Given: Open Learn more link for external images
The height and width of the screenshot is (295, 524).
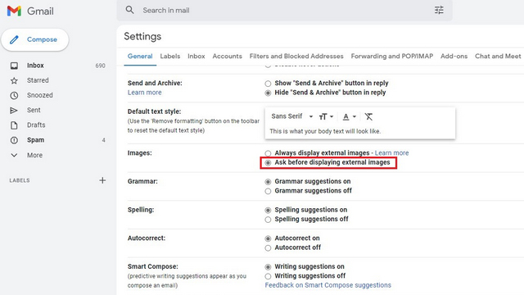Looking at the screenshot, I should point(391,153).
